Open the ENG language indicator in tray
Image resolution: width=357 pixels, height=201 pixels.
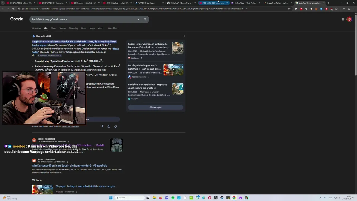(x=330, y=198)
